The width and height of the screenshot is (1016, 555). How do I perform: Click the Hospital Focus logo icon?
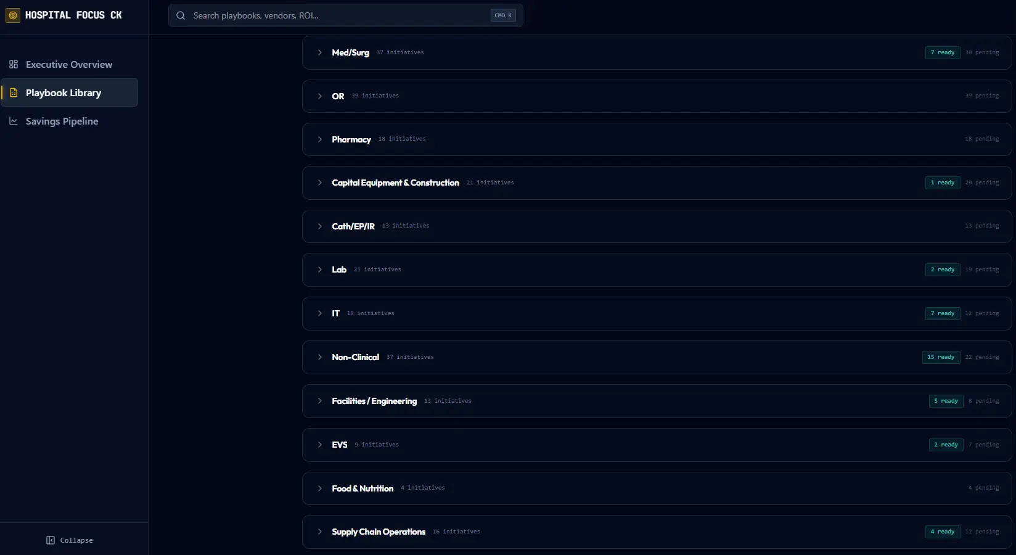[12, 15]
